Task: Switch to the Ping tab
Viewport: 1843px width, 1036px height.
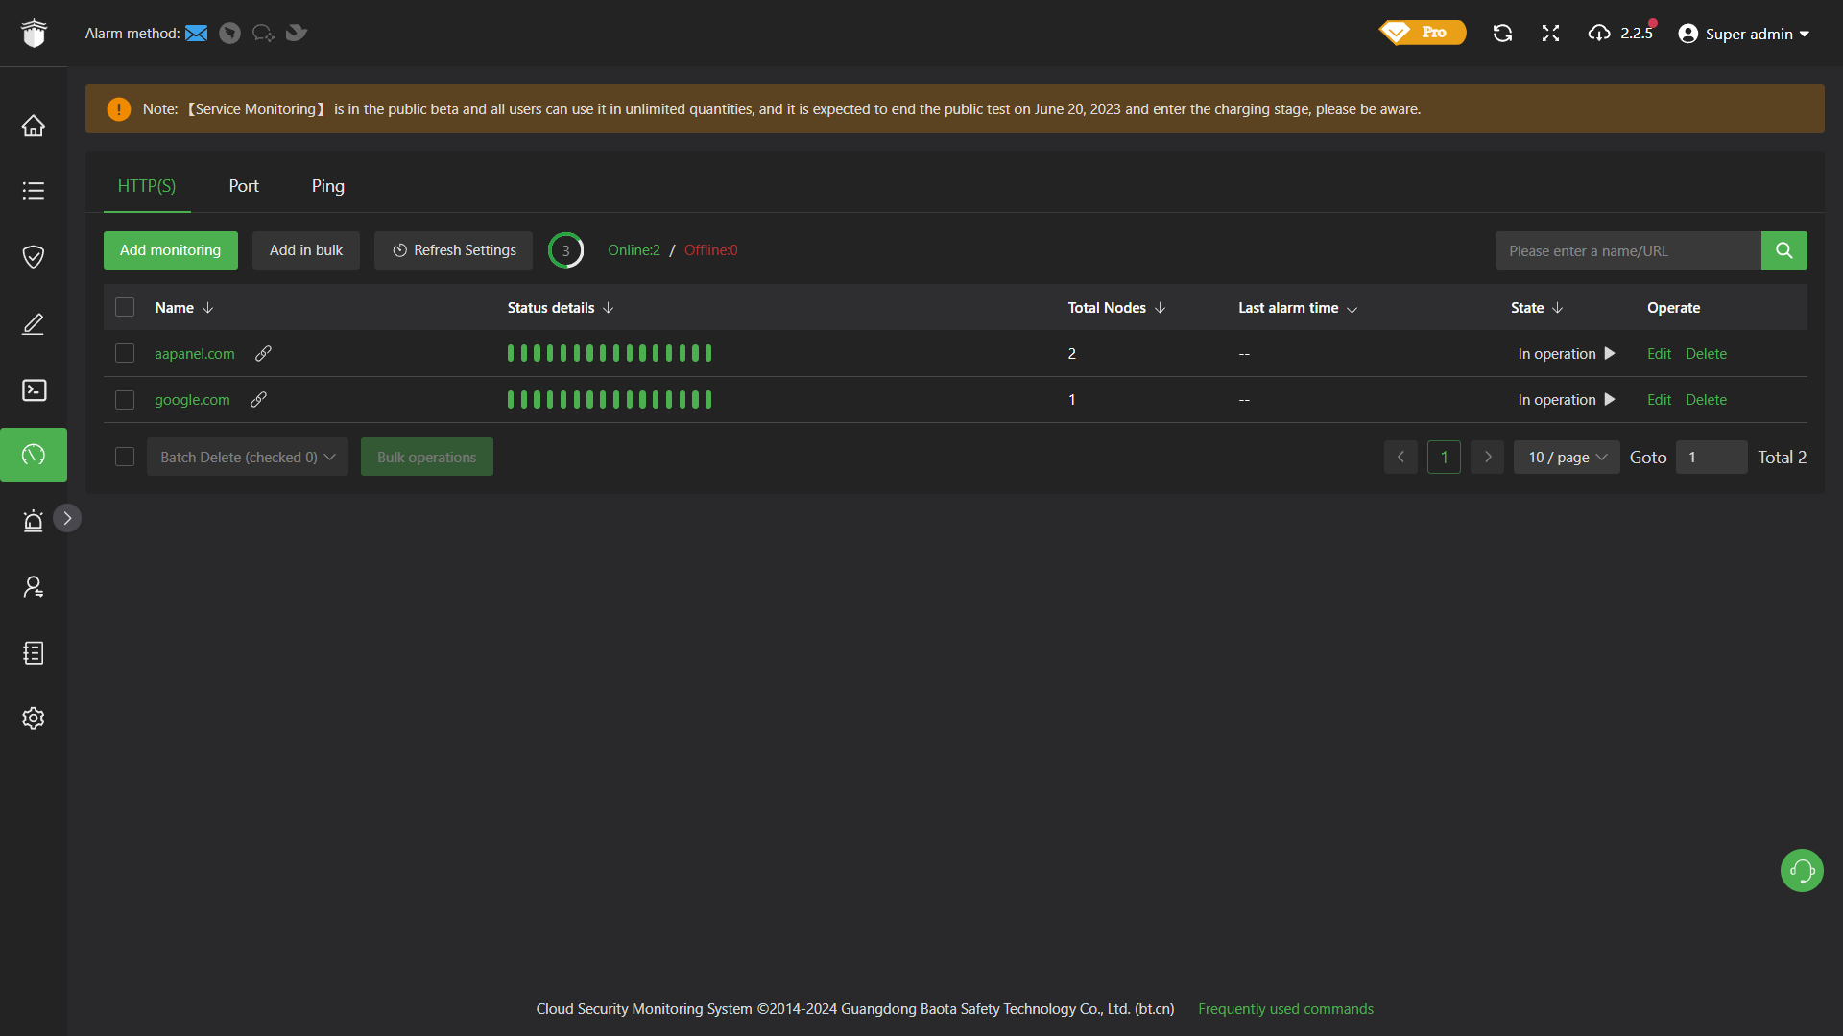Action: [327, 186]
